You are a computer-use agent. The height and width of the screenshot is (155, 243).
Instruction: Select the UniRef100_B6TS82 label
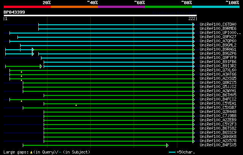coord(218,129)
